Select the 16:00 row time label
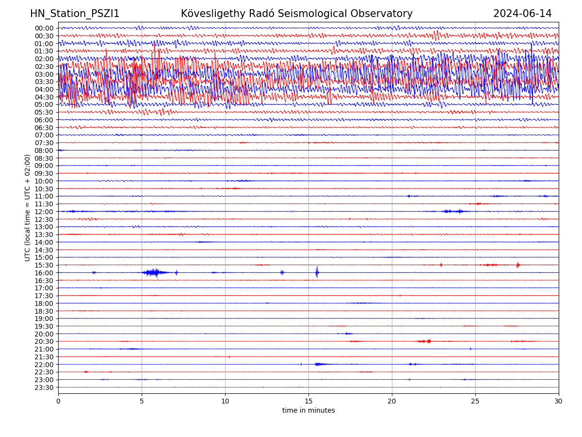 click(x=44, y=273)
